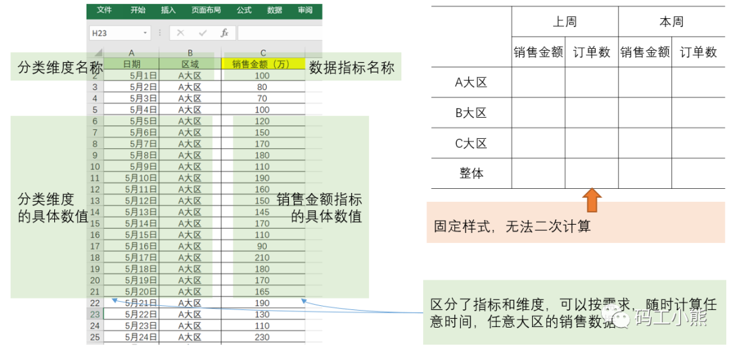Click sales value 70 in row 4
This screenshot has width=731, height=350.
(x=263, y=98)
